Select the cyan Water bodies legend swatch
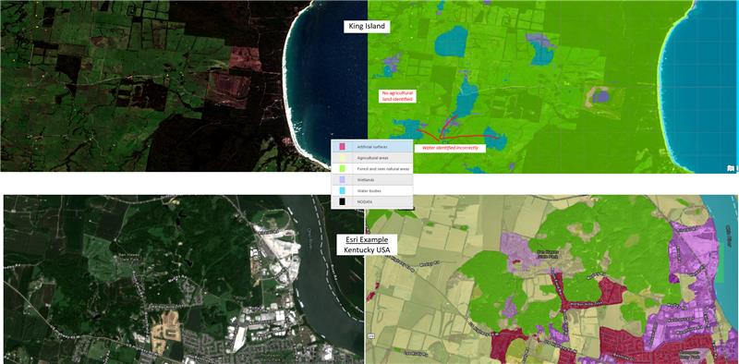Viewport: 739px width, 364px height. pyautogui.click(x=342, y=190)
